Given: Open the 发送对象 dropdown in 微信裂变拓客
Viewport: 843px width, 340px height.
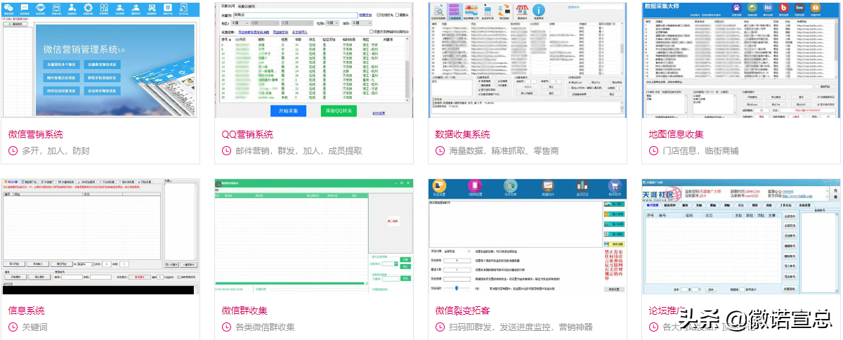Looking at the screenshot, I should (x=457, y=251).
